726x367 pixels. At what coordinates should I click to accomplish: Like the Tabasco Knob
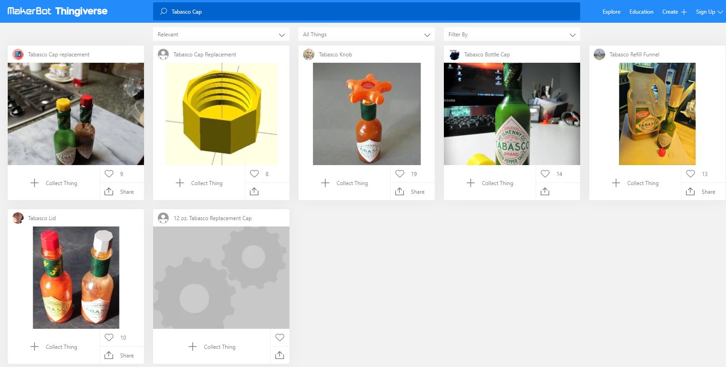(x=400, y=174)
